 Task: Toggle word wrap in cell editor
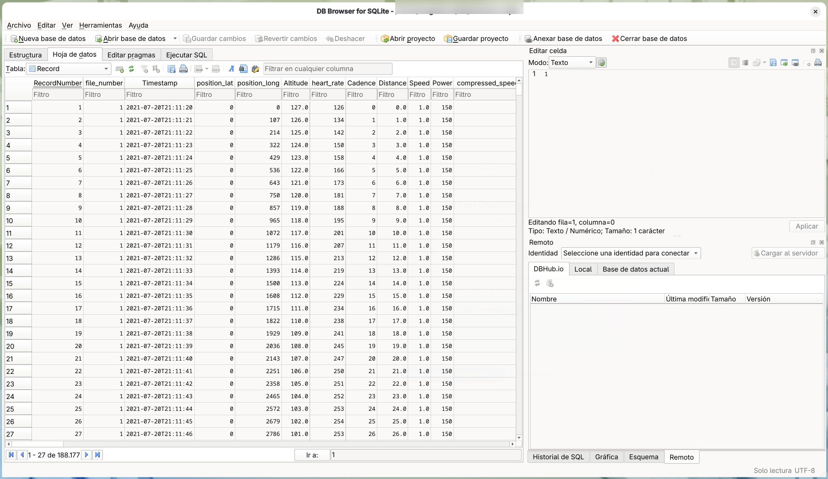click(x=734, y=63)
